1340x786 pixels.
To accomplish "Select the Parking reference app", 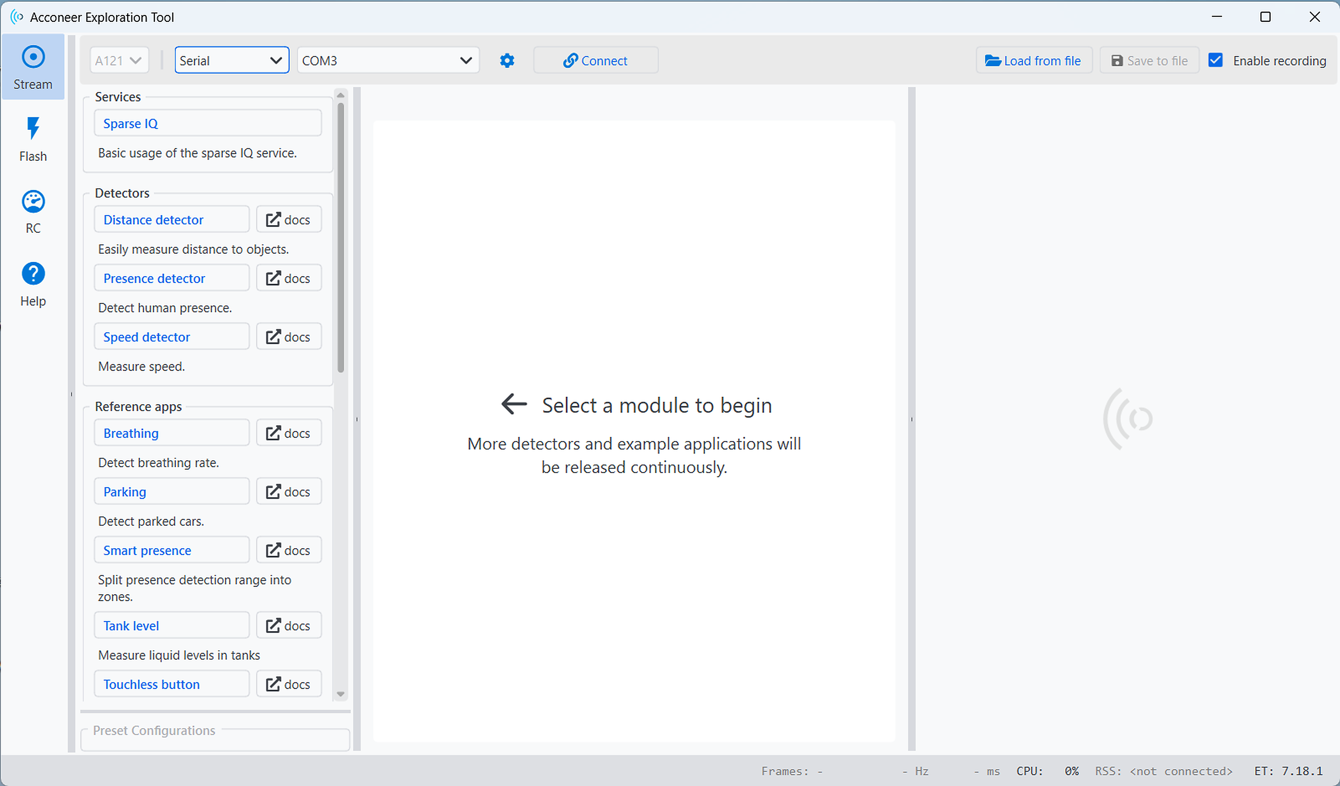I will [172, 491].
